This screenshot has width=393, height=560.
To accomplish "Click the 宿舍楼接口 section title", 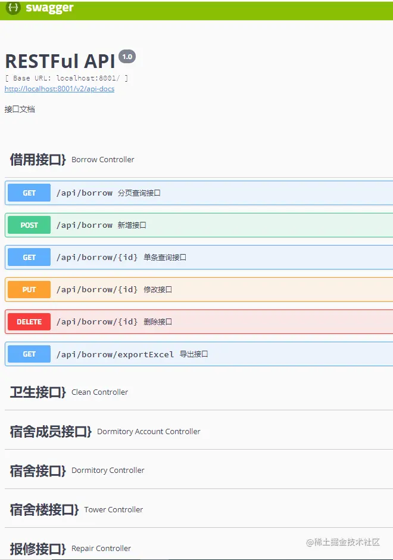I will pyautogui.click(x=44, y=510).
